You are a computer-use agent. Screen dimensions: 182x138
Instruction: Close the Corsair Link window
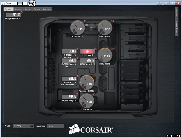click(x=178, y=3)
